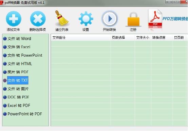Select the 文件 转 图片 radio bullet

point(5,89)
